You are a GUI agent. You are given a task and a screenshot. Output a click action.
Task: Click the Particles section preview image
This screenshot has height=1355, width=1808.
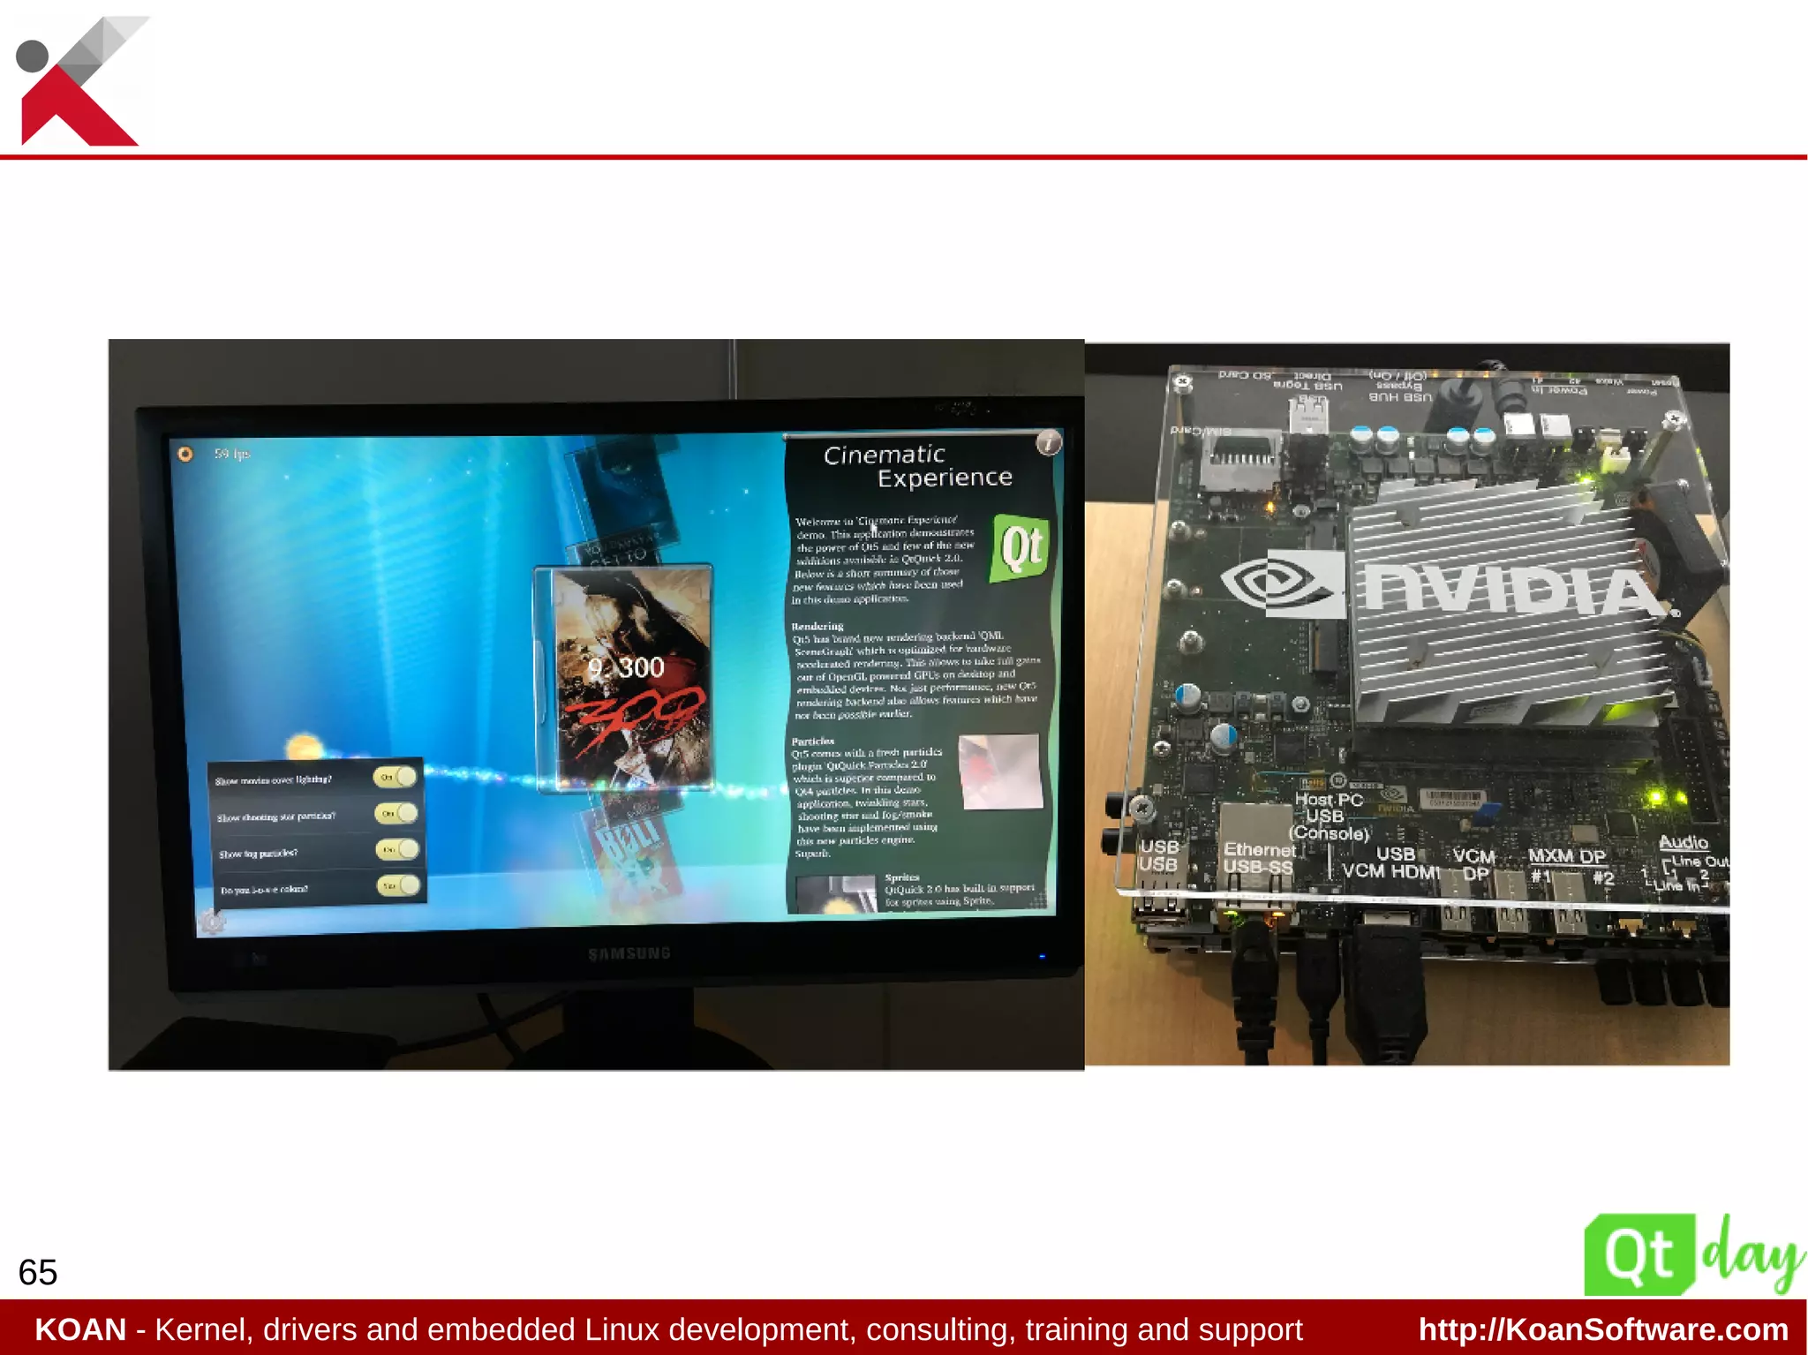(999, 772)
